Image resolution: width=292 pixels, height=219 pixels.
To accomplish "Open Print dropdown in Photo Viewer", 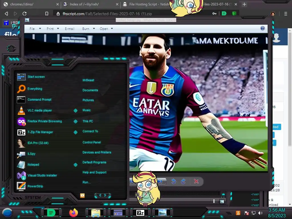I will (x=53, y=29).
